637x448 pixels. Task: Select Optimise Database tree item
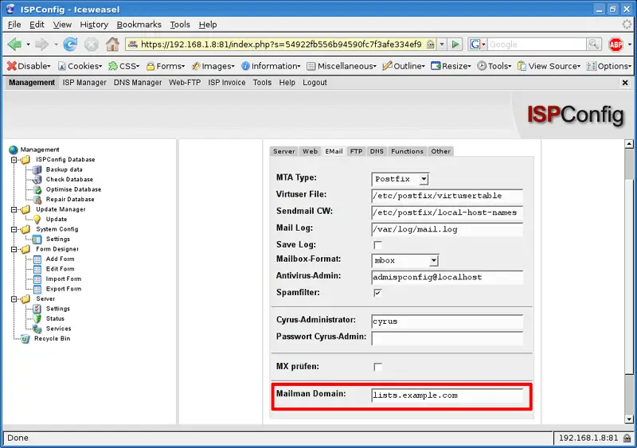pos(73,189)
